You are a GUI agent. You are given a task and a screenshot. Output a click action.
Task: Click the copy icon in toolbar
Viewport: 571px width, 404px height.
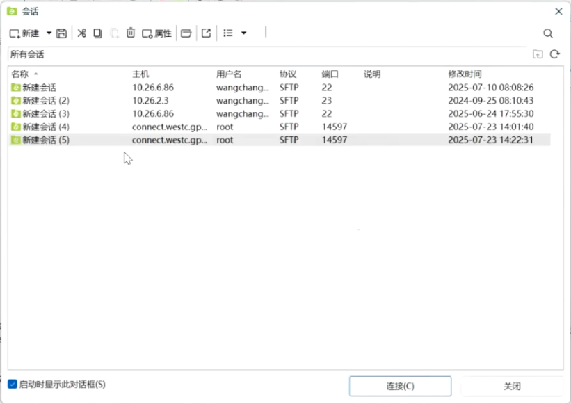tap(97, 33)
